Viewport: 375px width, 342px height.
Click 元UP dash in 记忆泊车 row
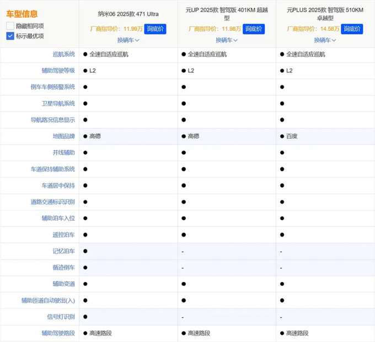183,252
